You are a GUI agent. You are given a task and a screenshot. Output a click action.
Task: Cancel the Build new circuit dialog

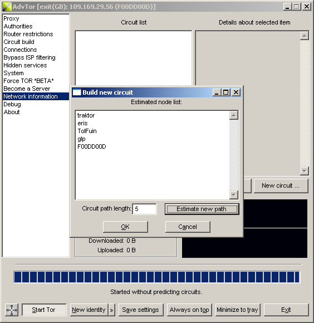click(x=188, y=227)
